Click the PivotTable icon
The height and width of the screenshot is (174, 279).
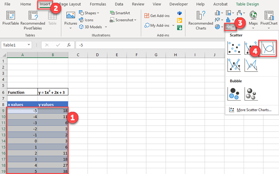pos(11,15)
